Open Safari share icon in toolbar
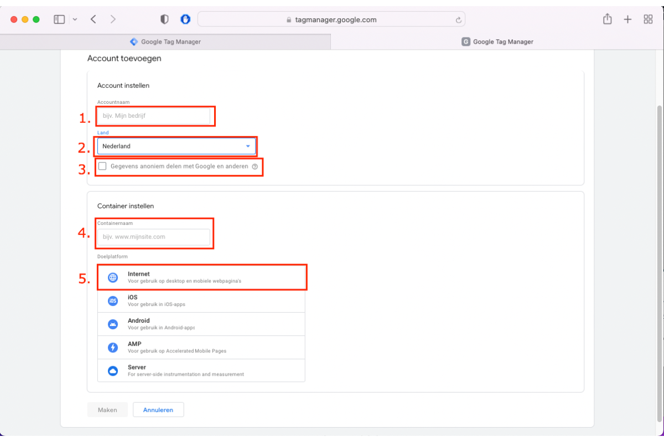The width and height of the screenshot is (664, 442). tap(607, 19)
